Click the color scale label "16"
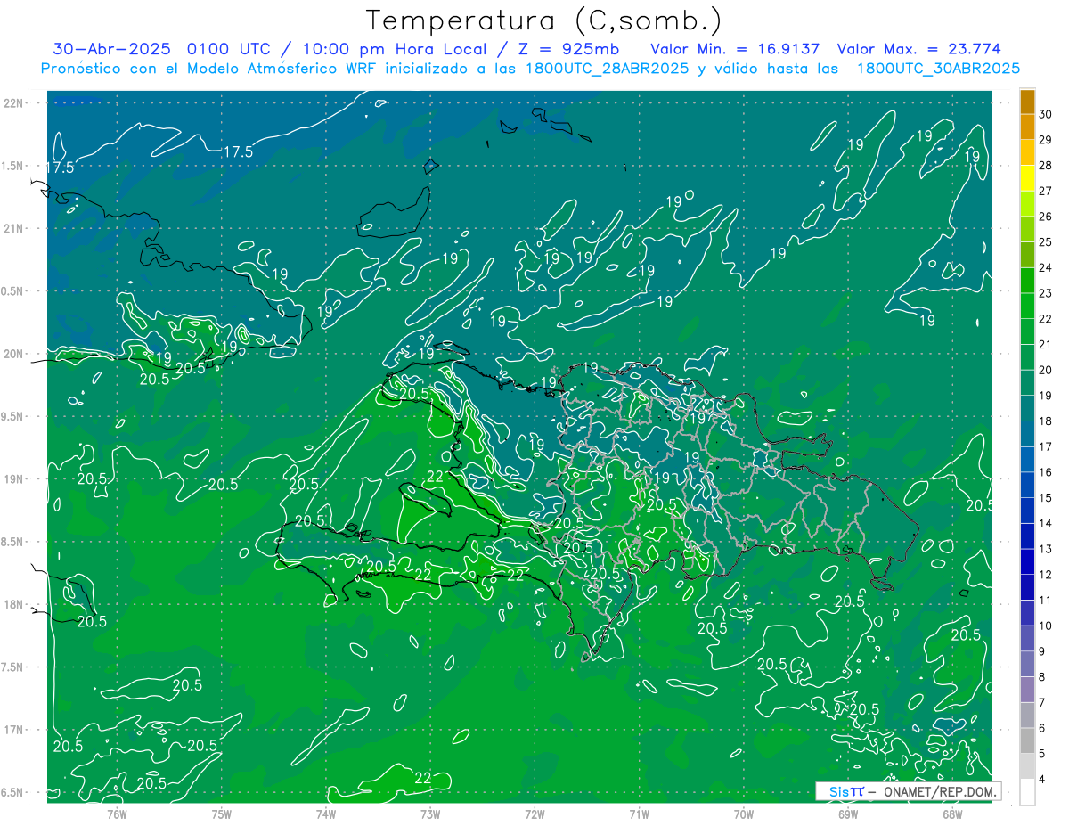 [1046, 472]
